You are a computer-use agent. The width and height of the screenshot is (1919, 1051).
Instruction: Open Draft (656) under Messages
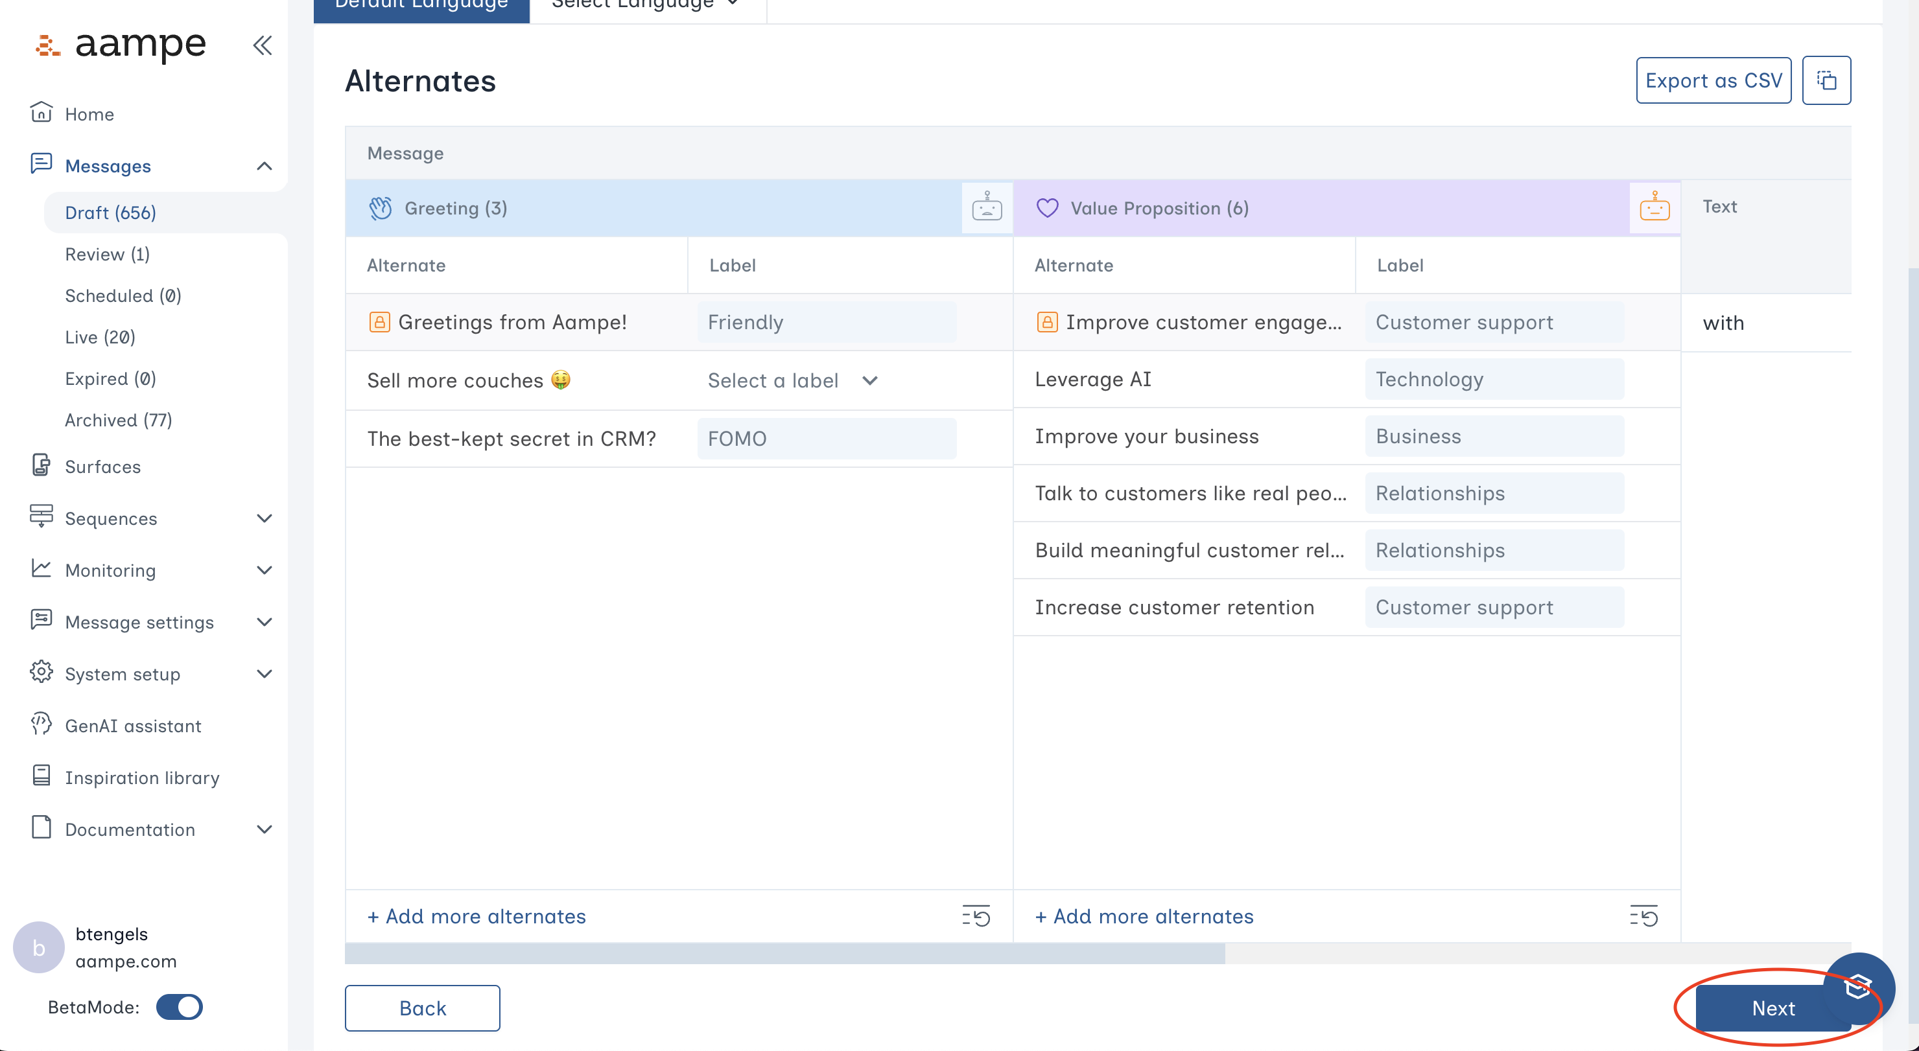point(110,212)
